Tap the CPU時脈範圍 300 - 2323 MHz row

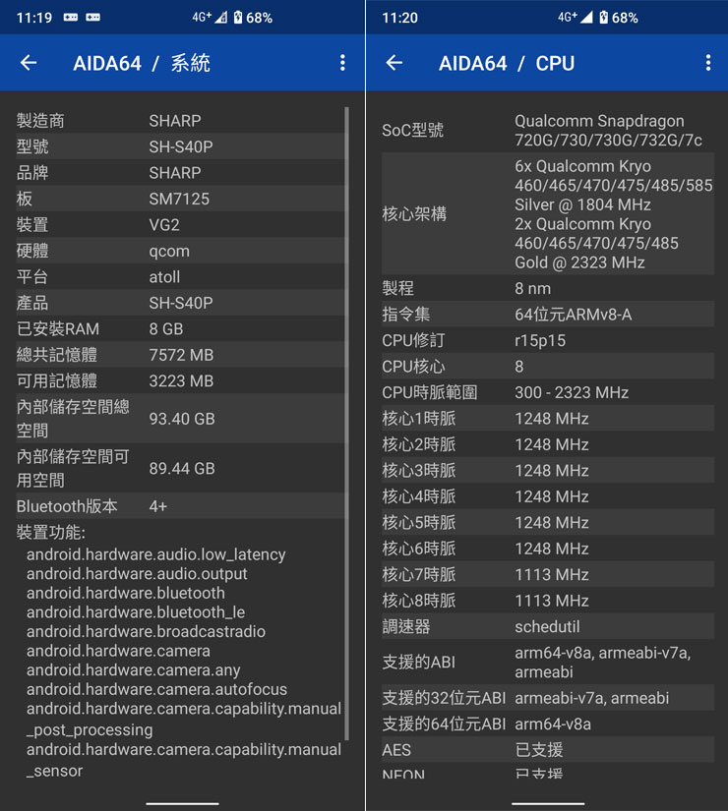coord(546,392)
